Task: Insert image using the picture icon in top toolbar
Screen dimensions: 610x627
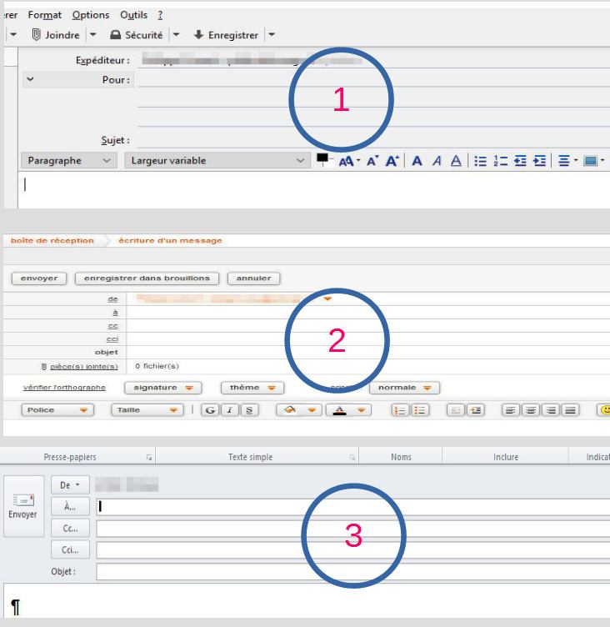Action: tap(592, 160)
